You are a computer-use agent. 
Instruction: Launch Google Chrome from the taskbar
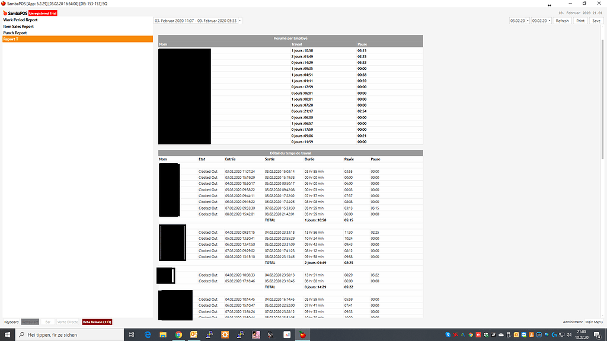click(178, 334)
